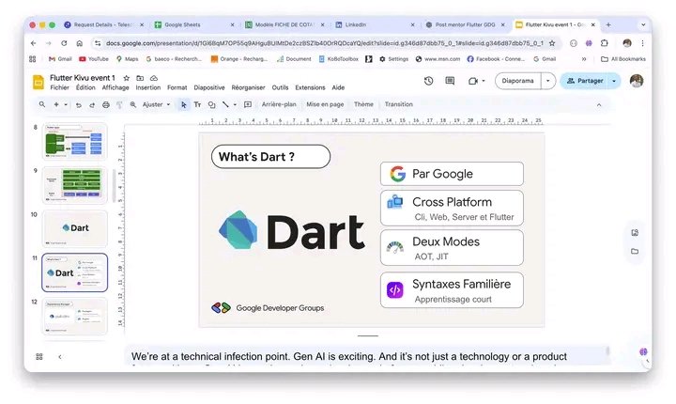Image resolution: width=676 pixels, height=404 pixels.
Task: Click the Mise en page button
Action: [x=325, y=104]
